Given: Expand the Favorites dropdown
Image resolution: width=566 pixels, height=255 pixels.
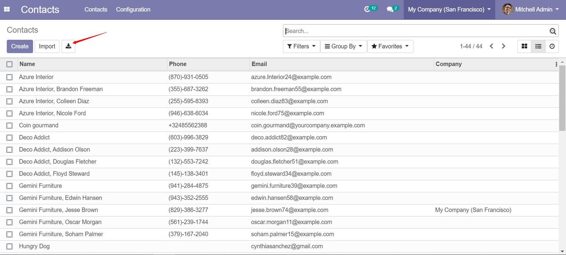Looking at the screenshot, I should tap(390, 46).
